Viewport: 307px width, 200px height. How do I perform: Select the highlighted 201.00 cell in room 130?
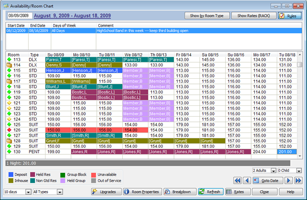pos(287,152)
